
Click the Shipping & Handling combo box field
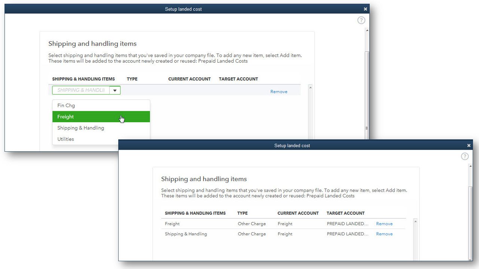tap(81, 90)
